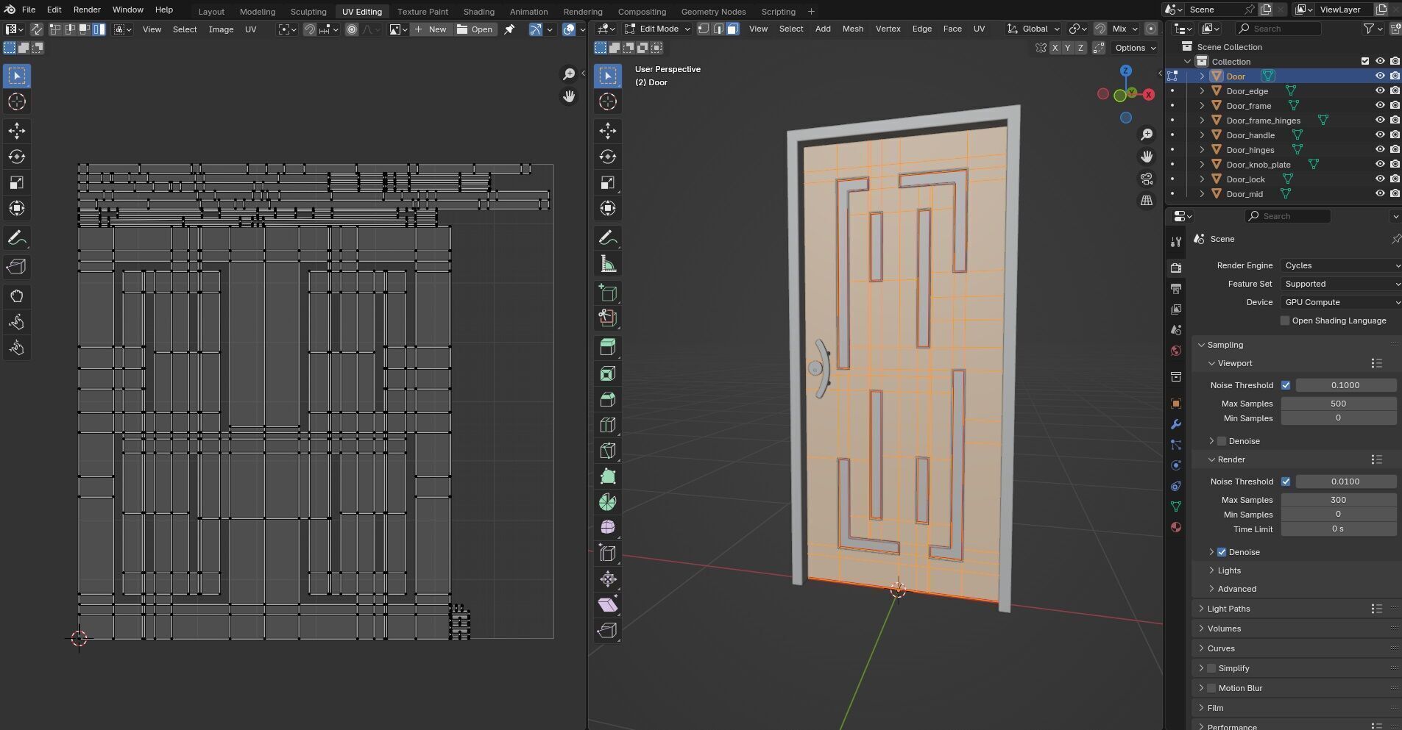Open the Global transform orientation dropdown
This screenshot has height=730, width=1402.
pyautogui.click(x=1033, y=29)
